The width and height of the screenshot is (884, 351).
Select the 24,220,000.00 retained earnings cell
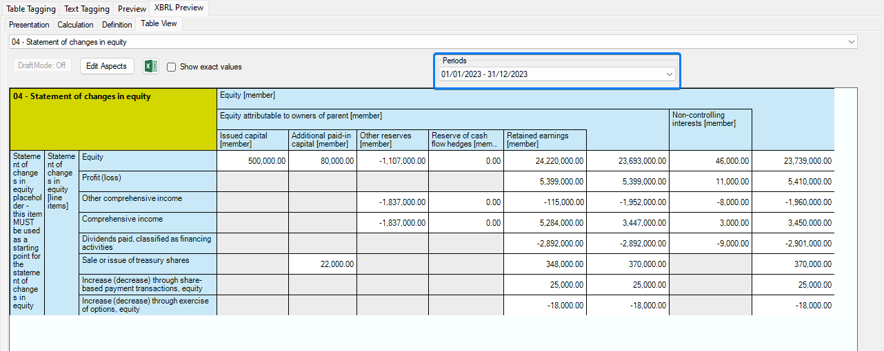(x=545, y=160)
